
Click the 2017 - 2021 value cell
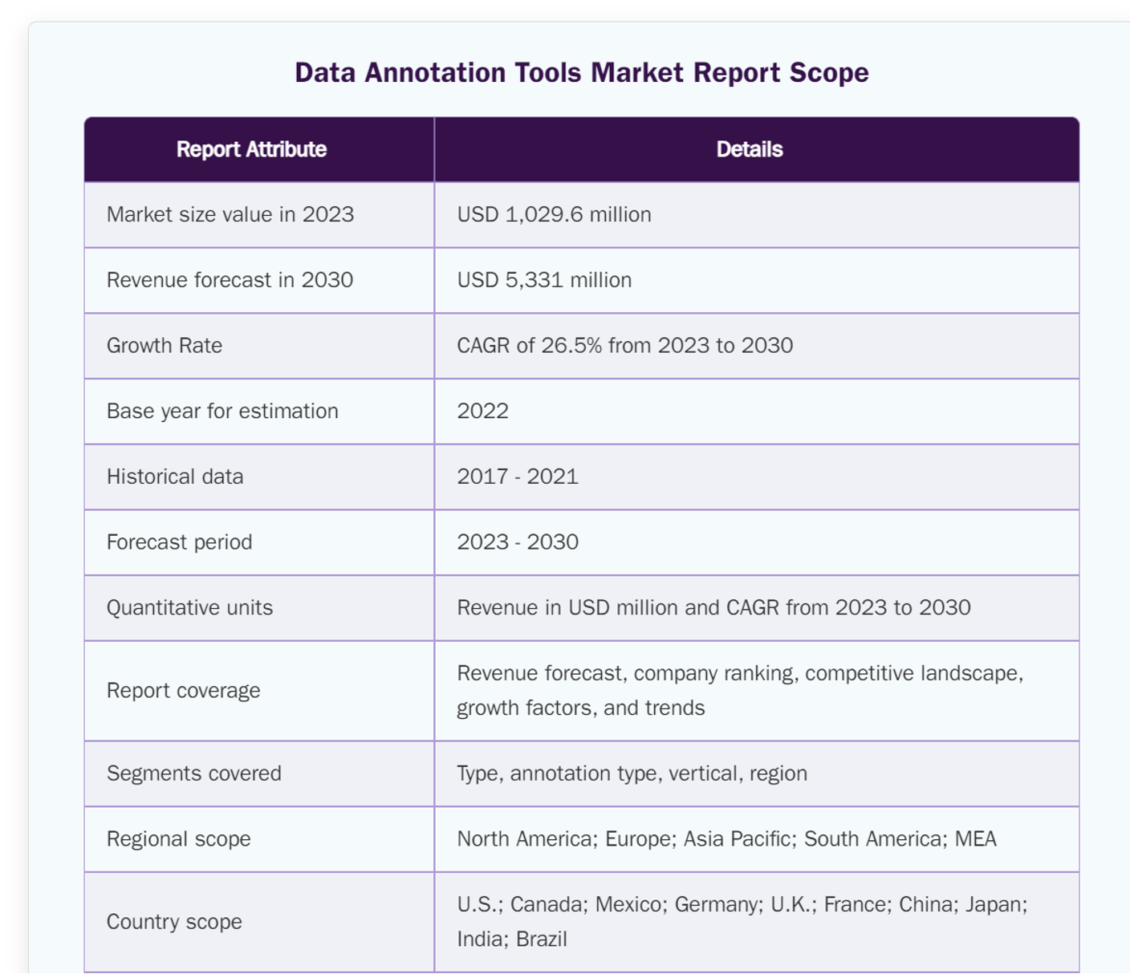[518, 477]
